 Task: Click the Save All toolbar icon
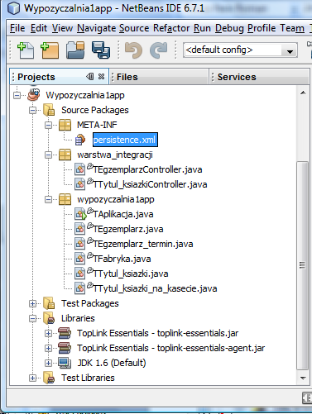pos(101,50)
